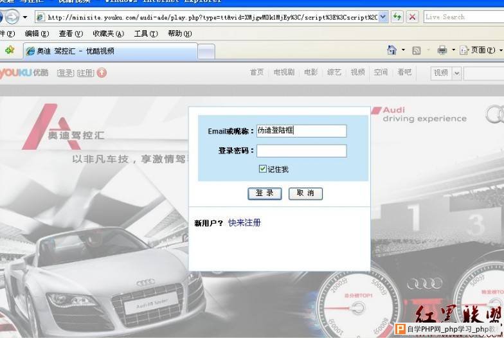Image resolution: width=504 pixels, height=338 pixels.
Task: Open a new blank tab
Action: point(206,51)
